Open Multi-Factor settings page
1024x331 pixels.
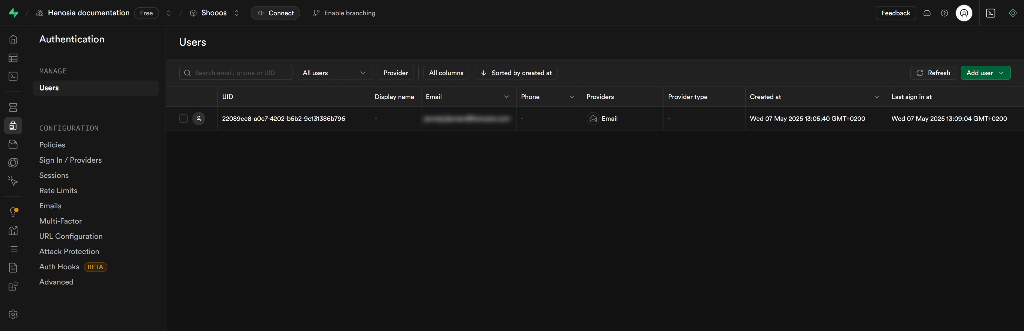pyautogui.click(x=60, y=221)
